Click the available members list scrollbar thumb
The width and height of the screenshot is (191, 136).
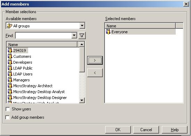coord(82,60)
